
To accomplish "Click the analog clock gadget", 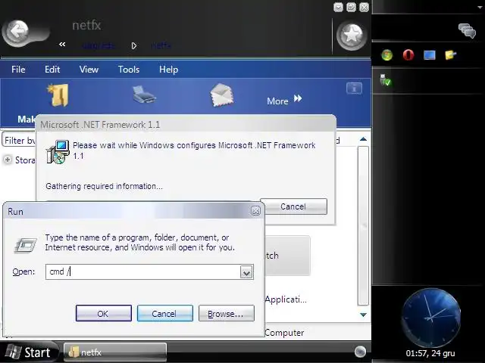I will (x=431, y=318).
